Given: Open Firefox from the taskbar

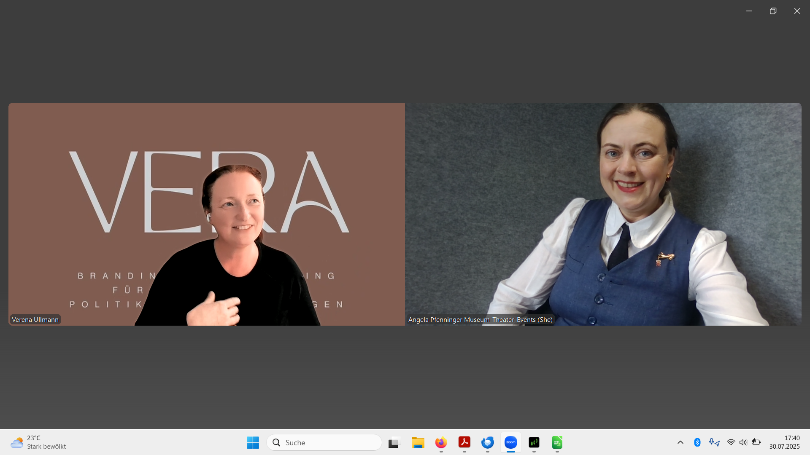Looking at the screenshot, I should click(441, 442).
